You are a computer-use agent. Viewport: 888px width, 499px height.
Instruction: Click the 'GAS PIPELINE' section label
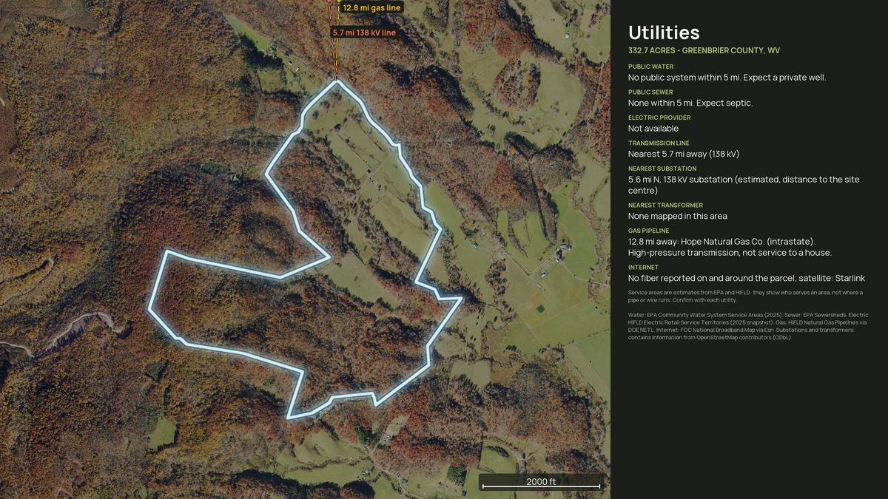click(649, 231)
